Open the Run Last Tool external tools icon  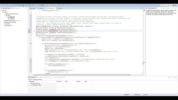[23, 5]
